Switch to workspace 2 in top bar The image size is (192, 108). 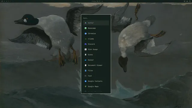pos(7,1)
